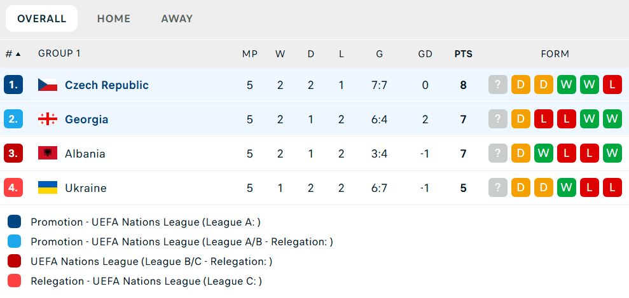Click the light red Relegation legend swatch
629x298 pixels.
tap(15, 281)
